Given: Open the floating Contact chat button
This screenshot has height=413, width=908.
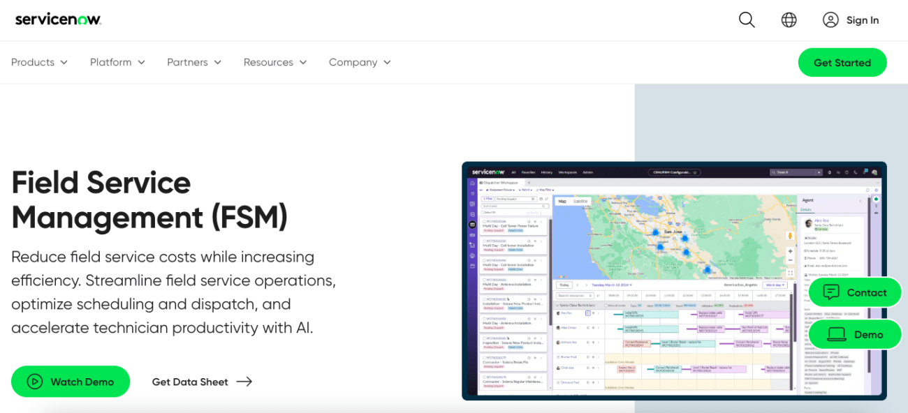Looking at the screenshot, I should 855,292.
